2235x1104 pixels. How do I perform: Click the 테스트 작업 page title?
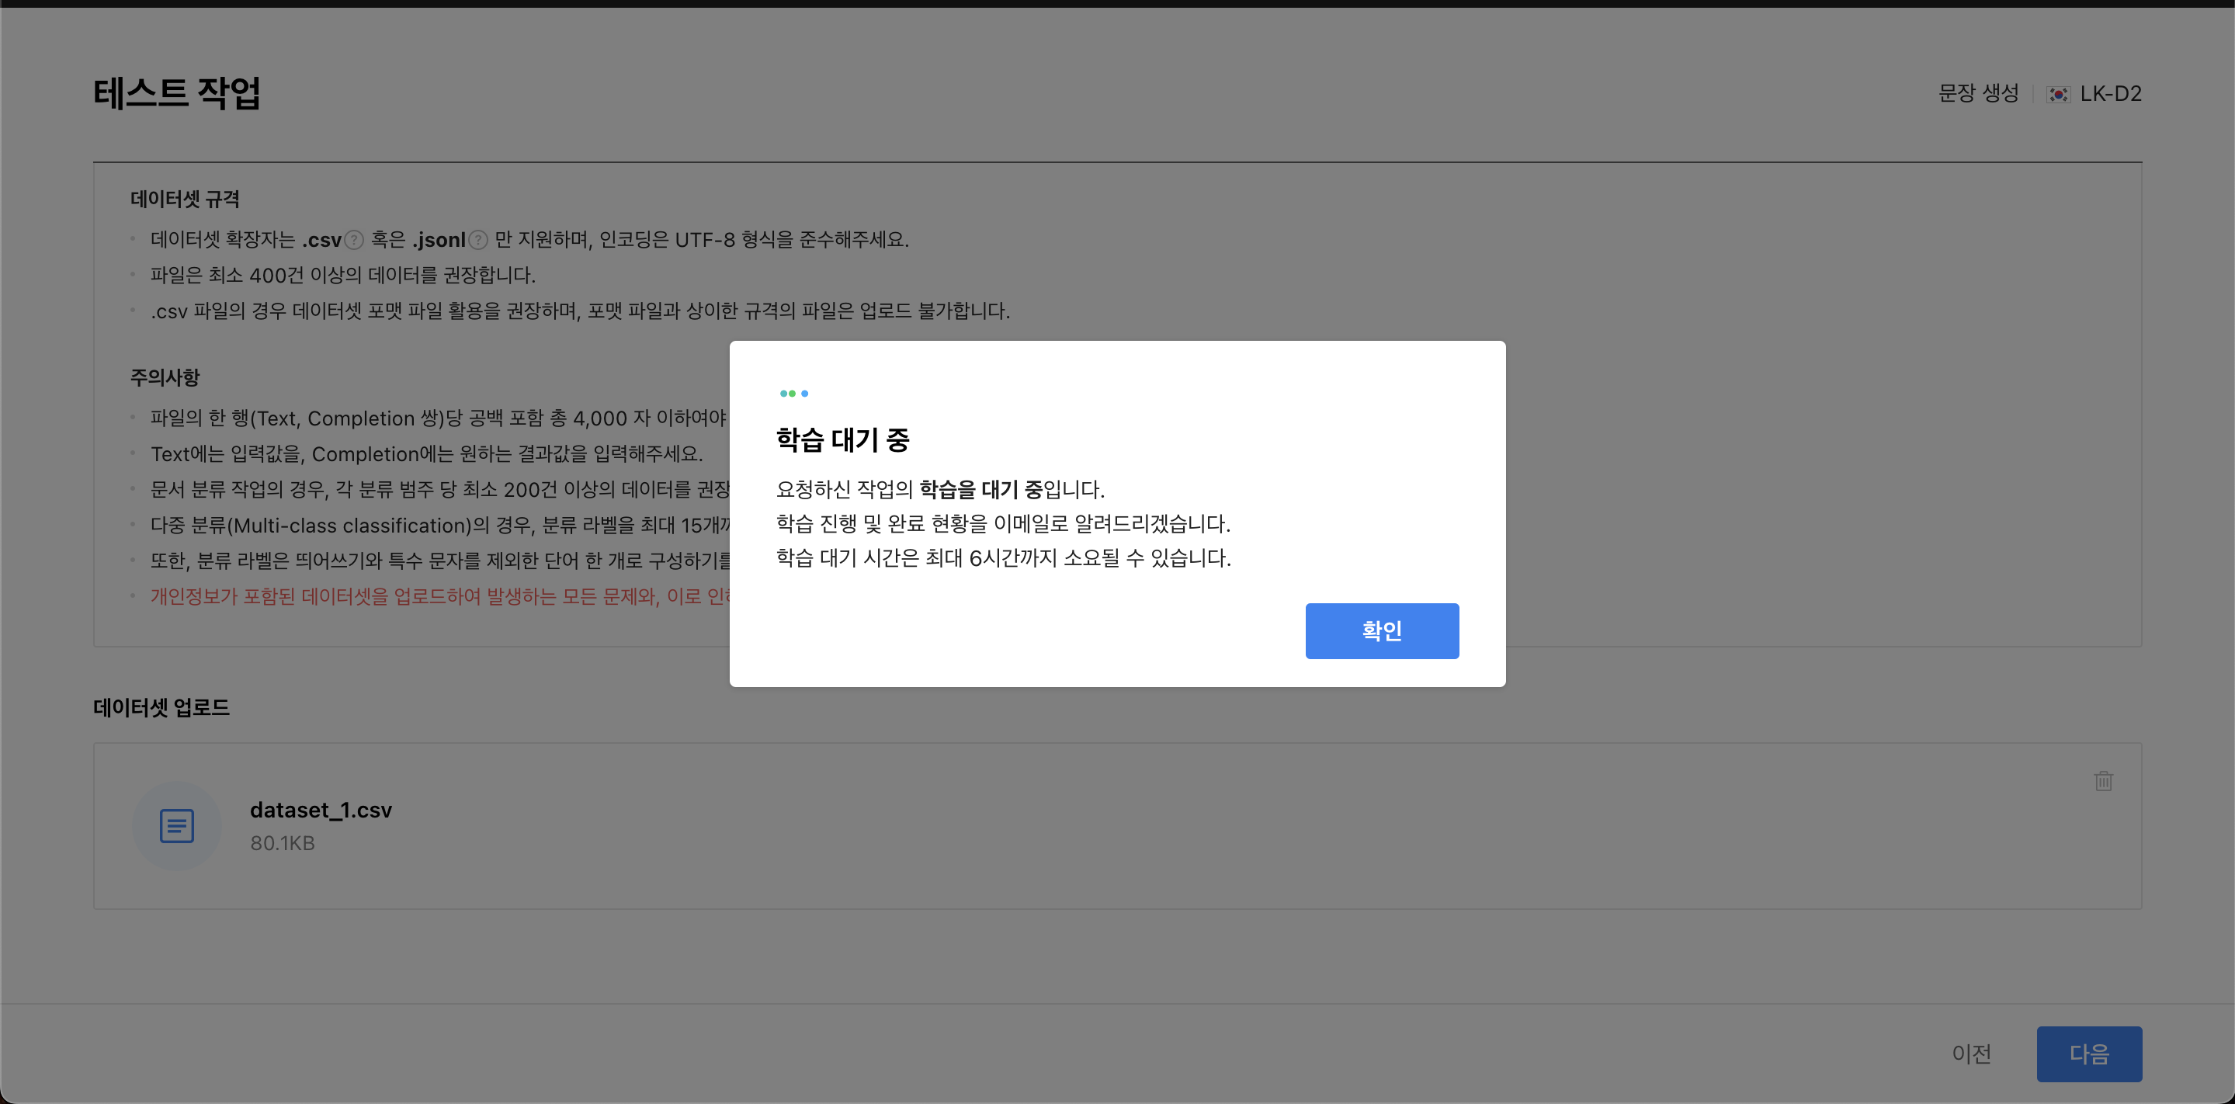pos(177,93)
